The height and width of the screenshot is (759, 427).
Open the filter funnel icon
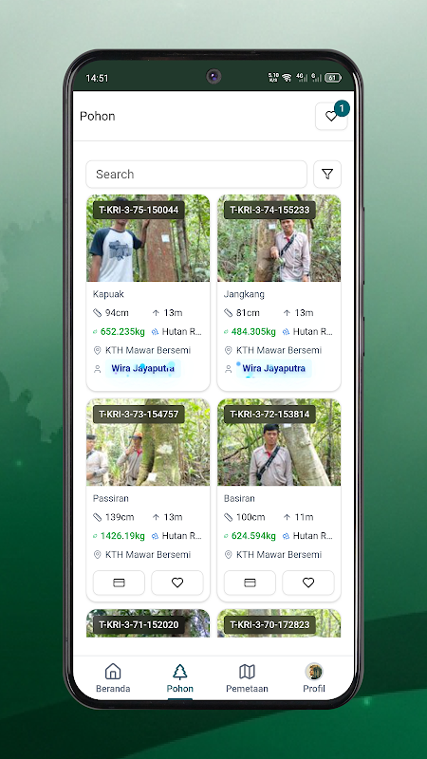pos(327,175)
